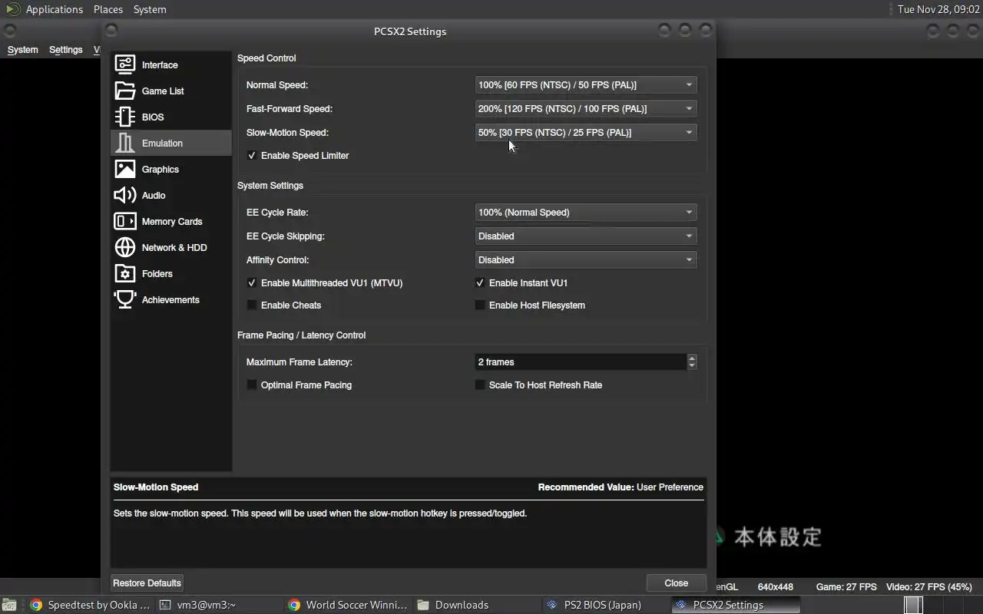983x614 pixels.
Task: Enable Host Filesystem checkbox
Action: 480,305
